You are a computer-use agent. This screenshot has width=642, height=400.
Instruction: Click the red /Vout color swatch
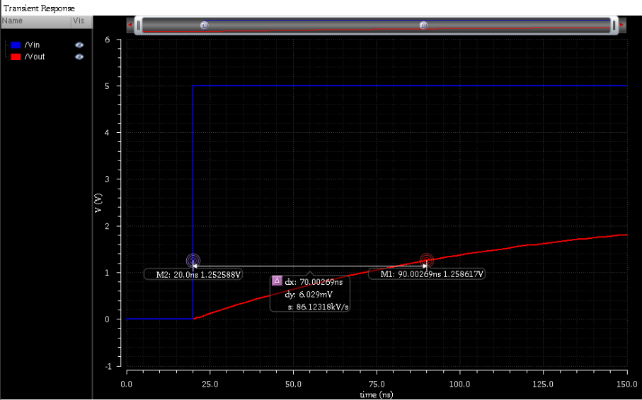pyautogui.click(x=16, y=57)
